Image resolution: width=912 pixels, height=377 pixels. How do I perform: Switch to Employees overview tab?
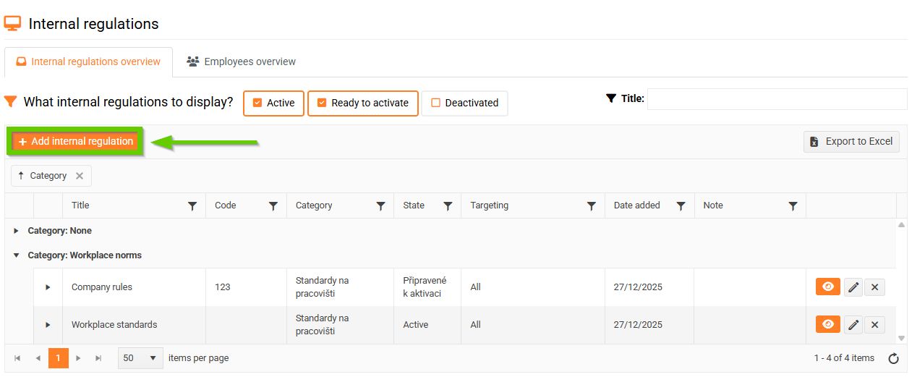242,62
